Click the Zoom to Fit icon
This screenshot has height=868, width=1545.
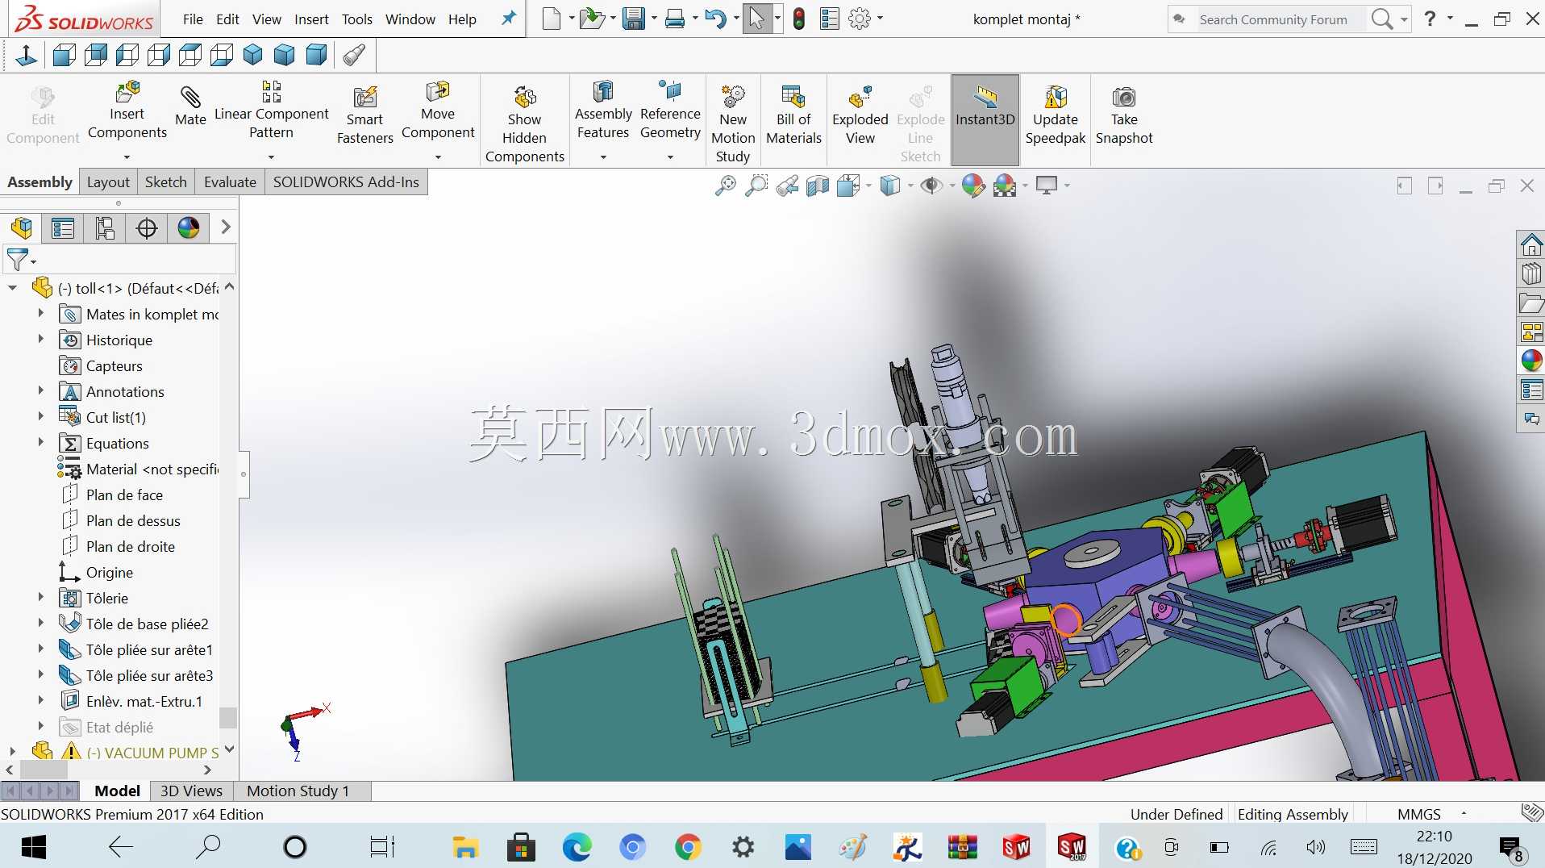tap(726, 186)
